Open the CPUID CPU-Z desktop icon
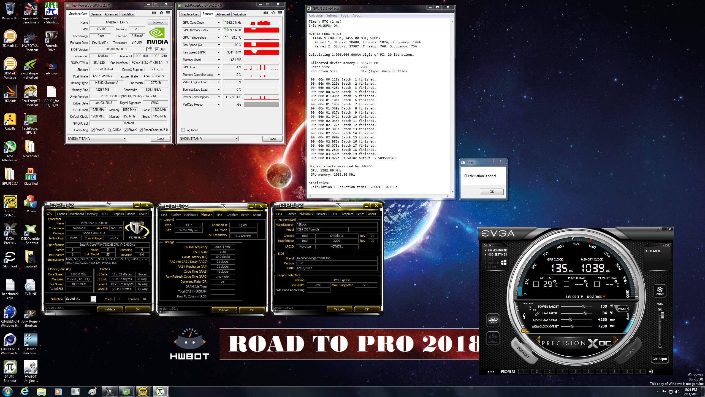 (x=10, y=206)
